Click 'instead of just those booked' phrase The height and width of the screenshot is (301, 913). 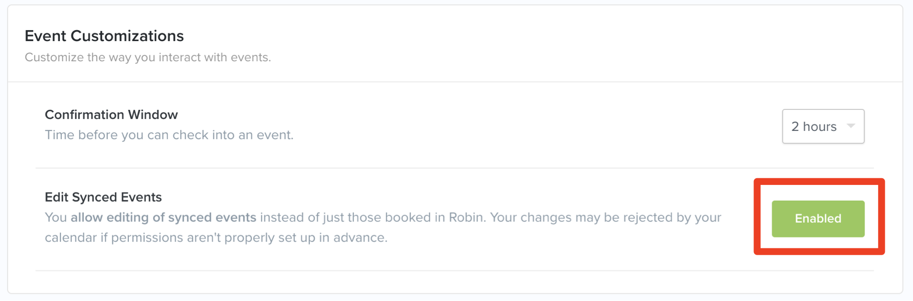(x=346, y=217)
